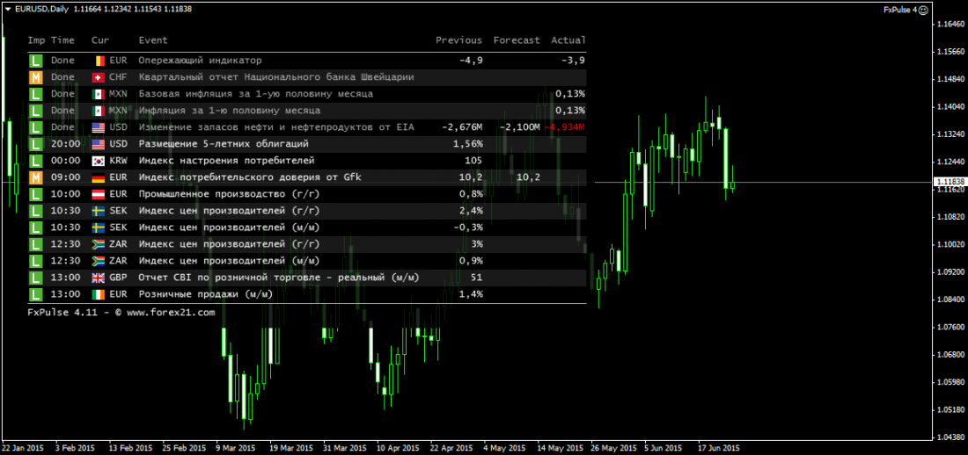This screenshot has height=455, width=968.
Task: Click the previous value 1,56%
Action: point(468,144)
